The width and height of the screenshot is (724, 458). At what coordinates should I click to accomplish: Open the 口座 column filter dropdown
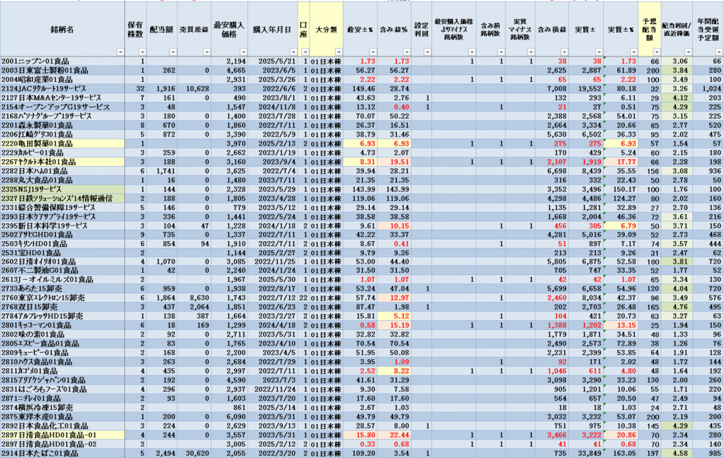click(x=305, y=52)
